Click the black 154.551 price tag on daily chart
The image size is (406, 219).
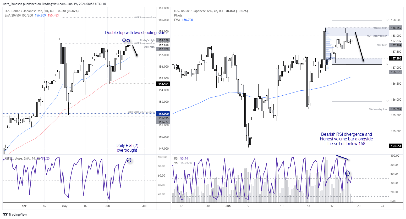tap(163, 84)
